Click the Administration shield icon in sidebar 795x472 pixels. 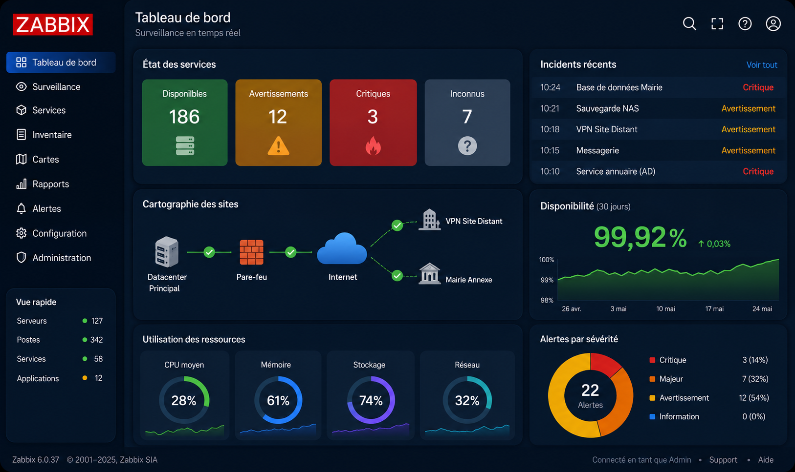click(21, 258)
